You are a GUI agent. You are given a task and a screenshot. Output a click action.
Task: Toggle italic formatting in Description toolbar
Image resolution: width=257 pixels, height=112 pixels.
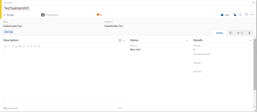[9, 46]
